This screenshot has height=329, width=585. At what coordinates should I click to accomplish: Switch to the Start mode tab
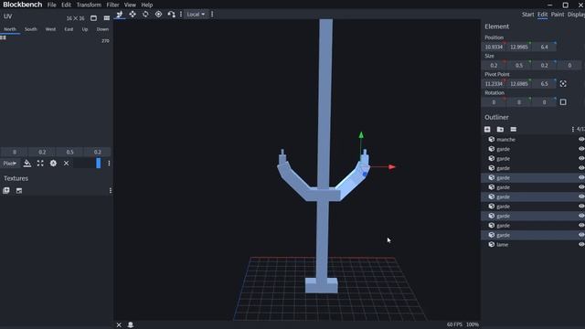pos(528,15)
